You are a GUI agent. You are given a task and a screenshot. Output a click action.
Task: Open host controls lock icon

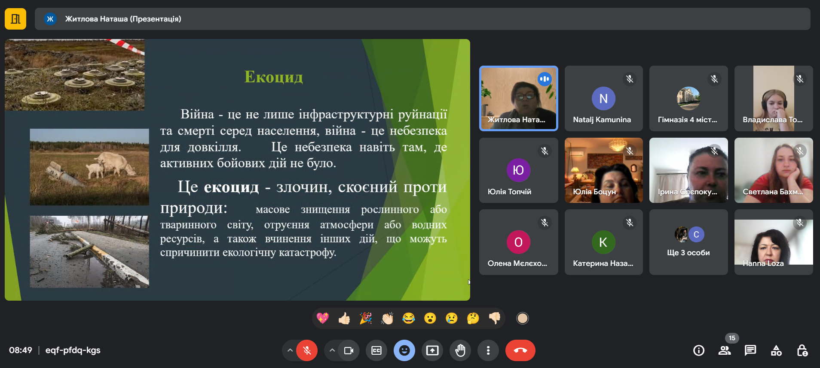[x=802, y=350]
